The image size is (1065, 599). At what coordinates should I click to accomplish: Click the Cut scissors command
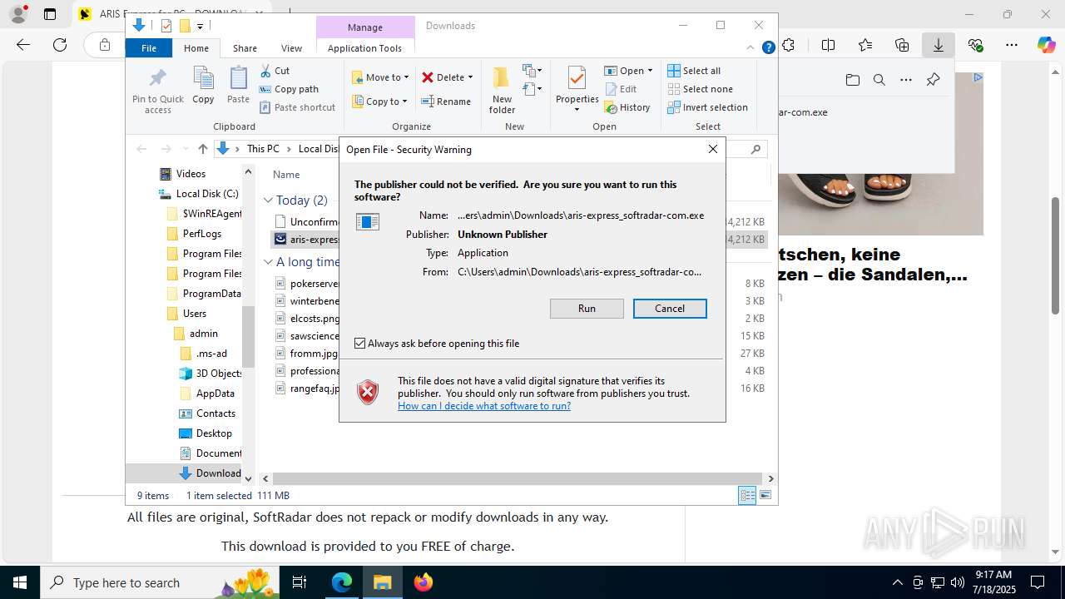[x=275, y=71]
